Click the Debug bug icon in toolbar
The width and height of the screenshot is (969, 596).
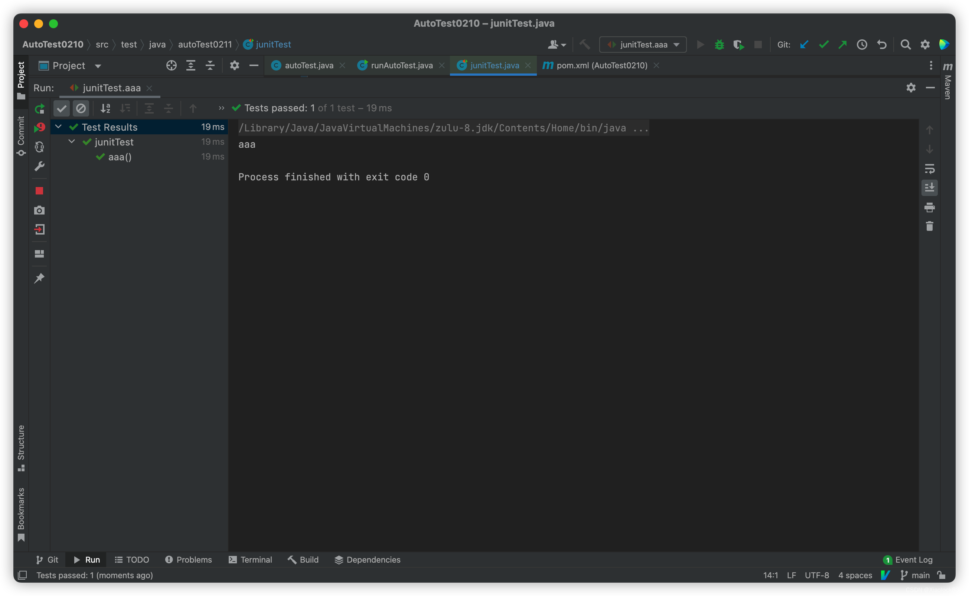point(719,45)
